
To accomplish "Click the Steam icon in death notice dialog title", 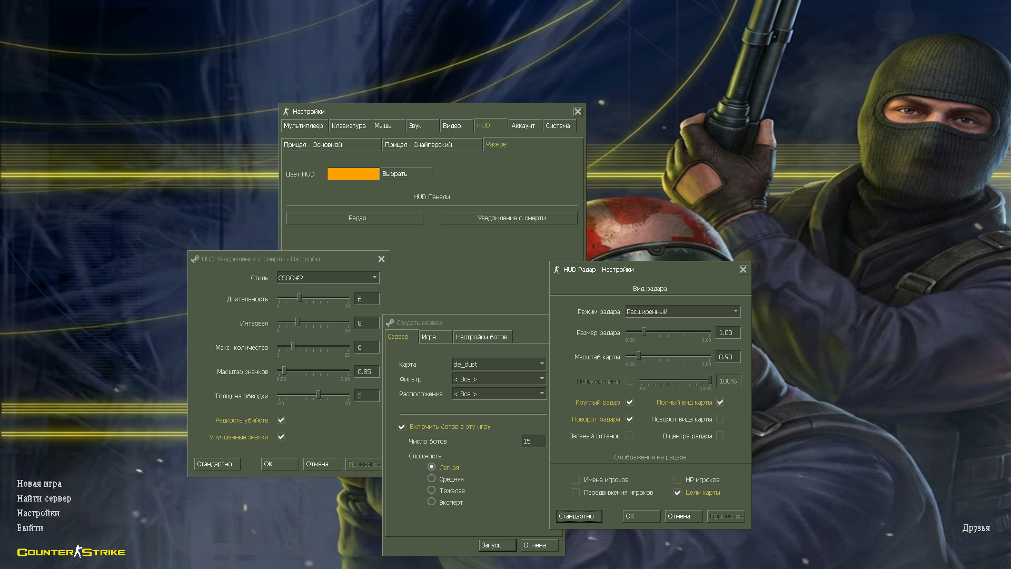I will (195, 259).
